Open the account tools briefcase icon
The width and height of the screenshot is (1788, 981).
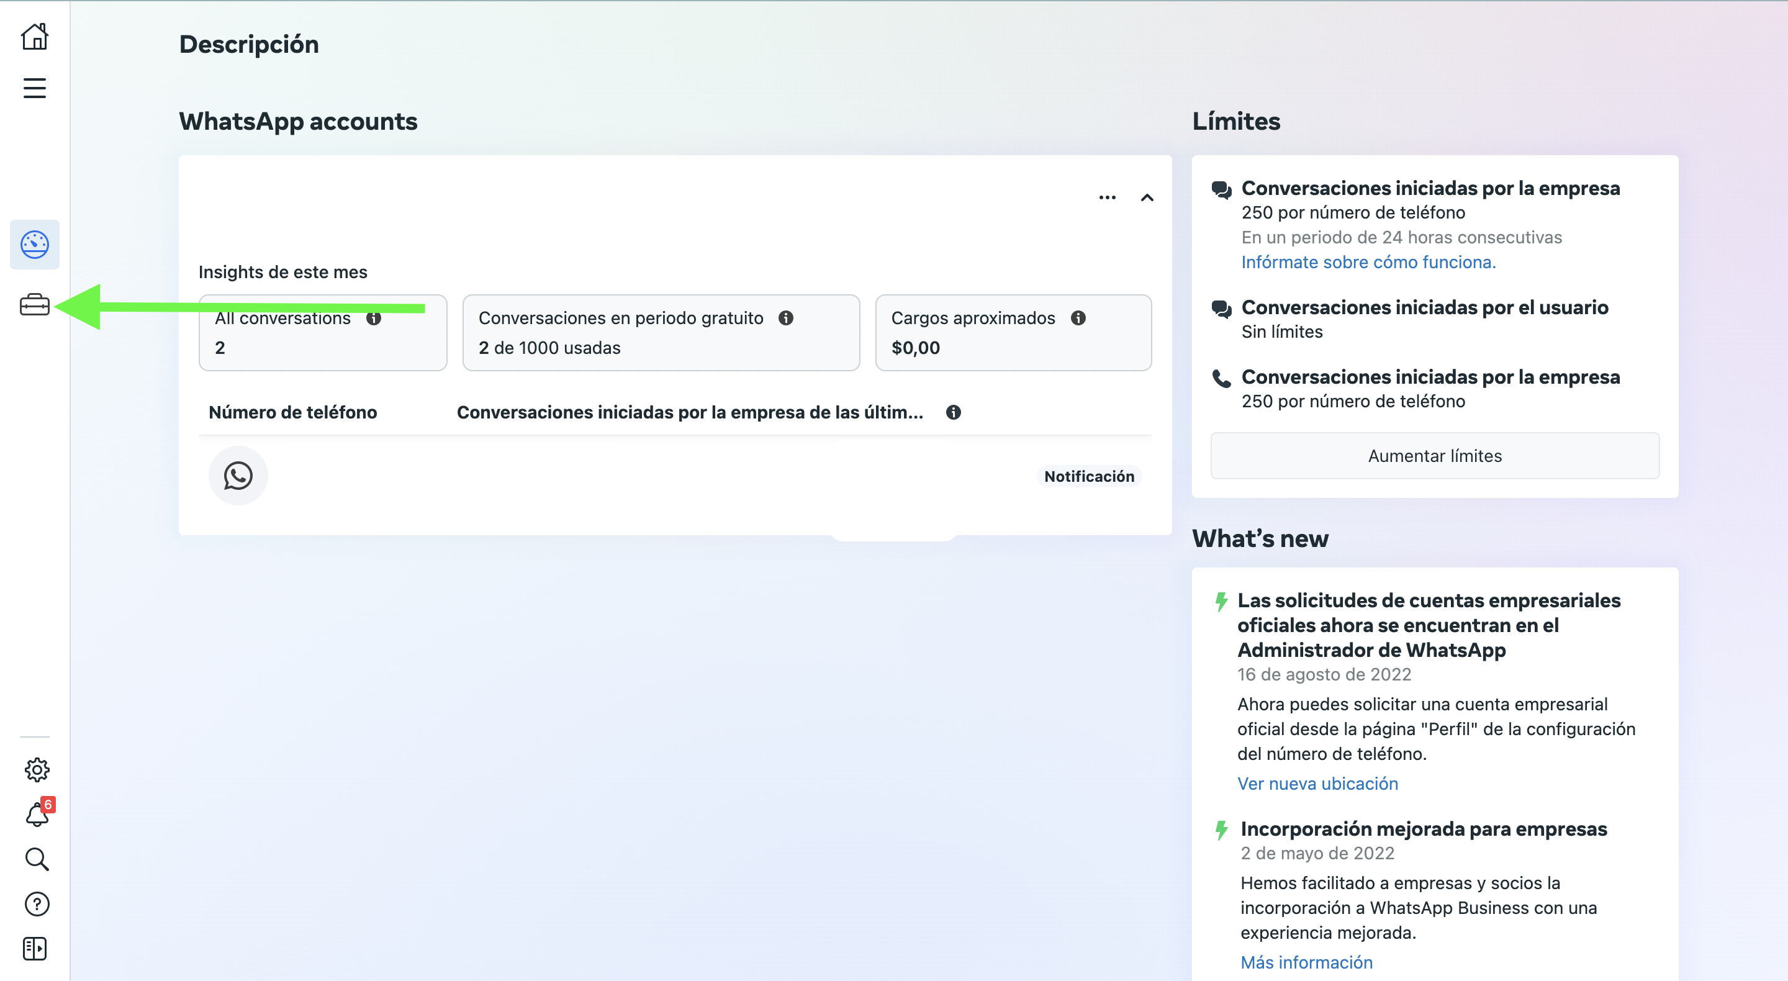[35, 305]
